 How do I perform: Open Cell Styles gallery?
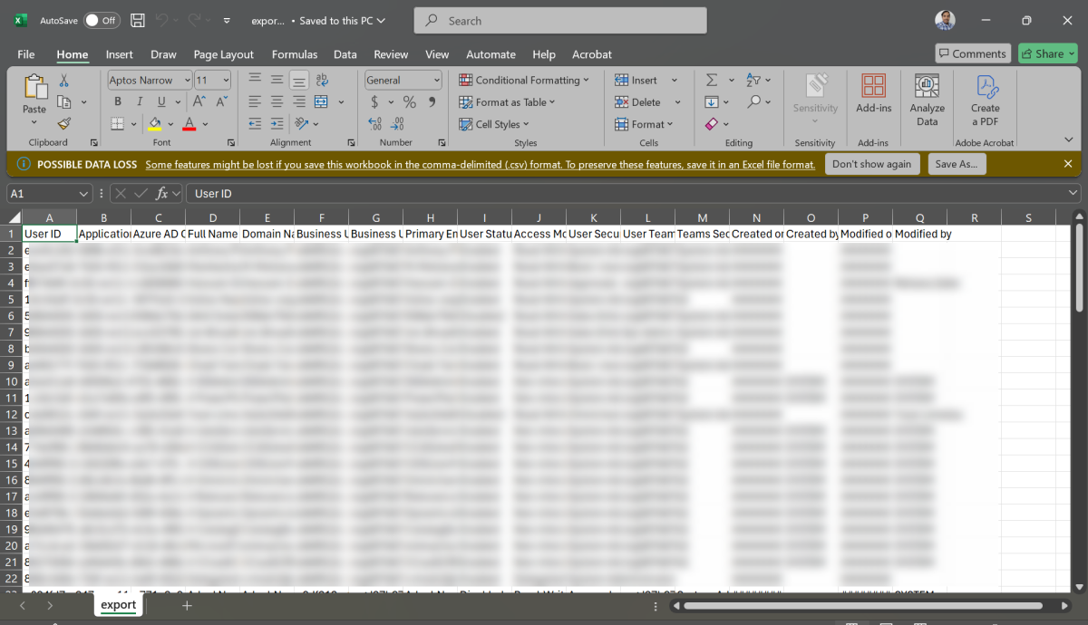(494, 124)
